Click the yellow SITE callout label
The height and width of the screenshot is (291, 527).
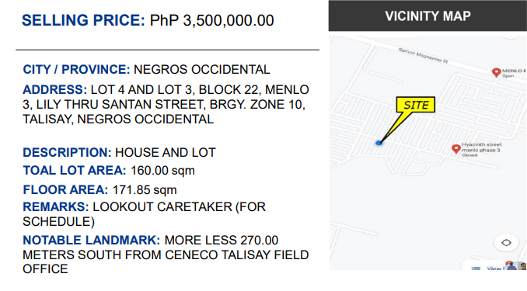pyautogui.click(x=416, y=105)
